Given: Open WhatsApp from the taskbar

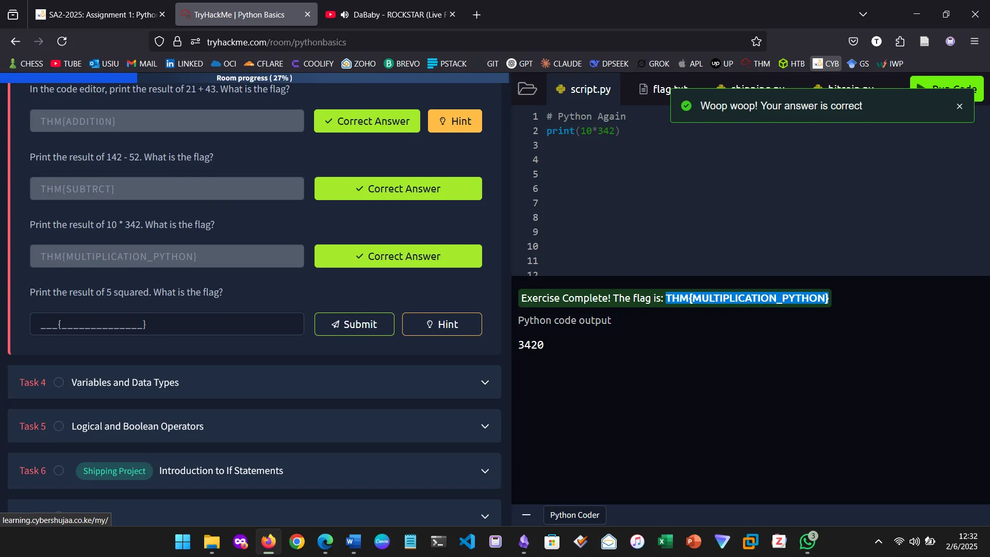Looking at the screenshot, I should coord(807,542).
